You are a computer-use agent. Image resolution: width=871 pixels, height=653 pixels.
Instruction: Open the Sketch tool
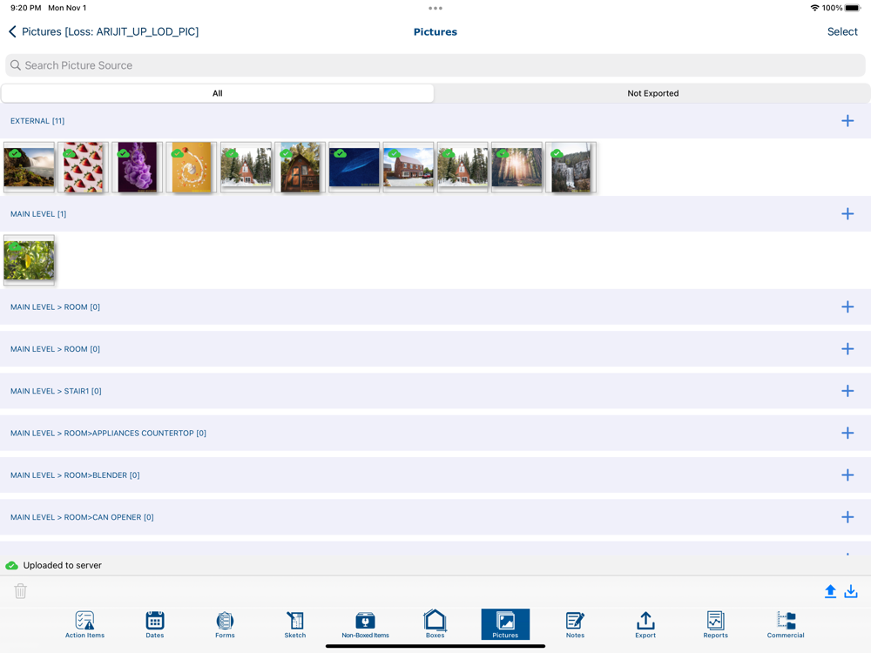click(x=295, y=624)
